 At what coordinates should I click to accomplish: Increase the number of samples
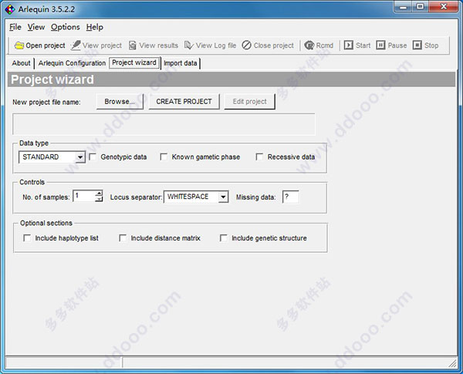99,194
